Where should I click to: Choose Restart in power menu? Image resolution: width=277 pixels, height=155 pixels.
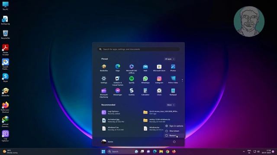click(x=174, y=136)
